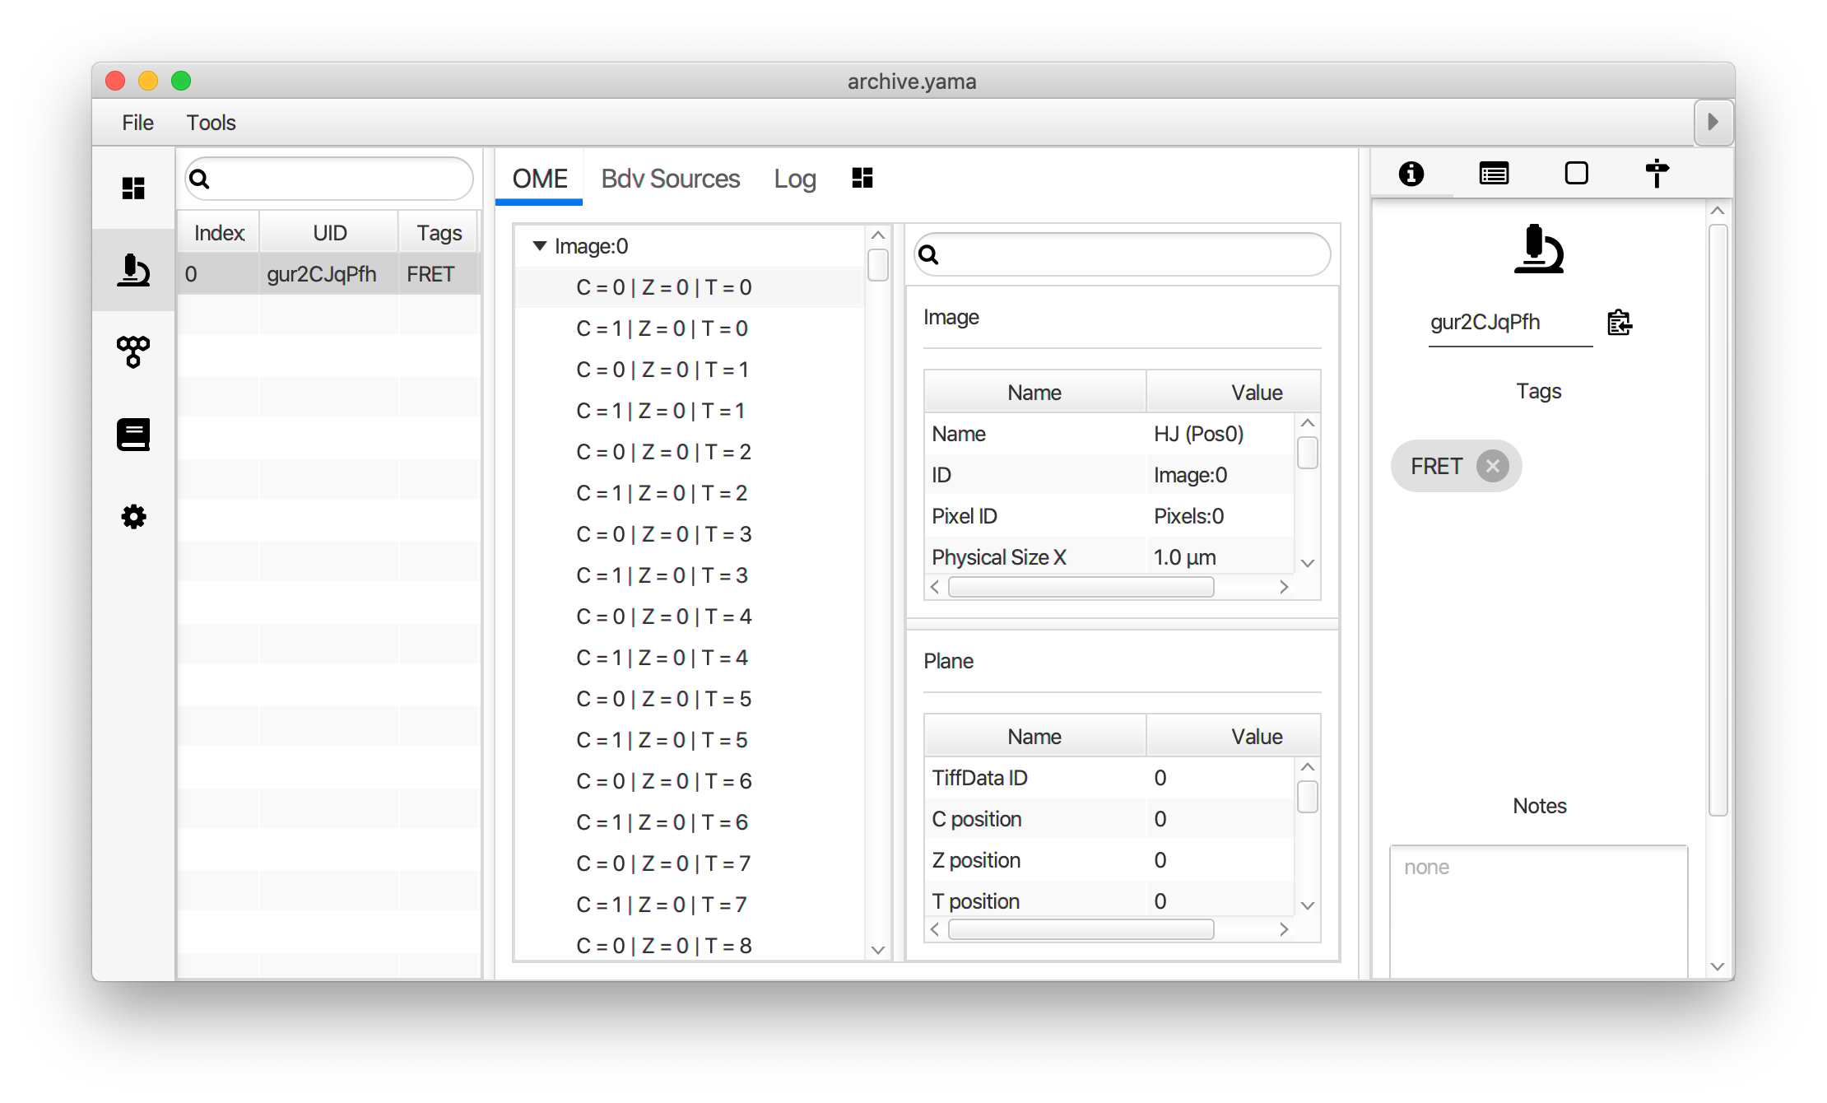Image resolution: width=1827 pixels, height=1103 pixels.
Task: Click the Notes text area
Action: tap(1538, 912)
